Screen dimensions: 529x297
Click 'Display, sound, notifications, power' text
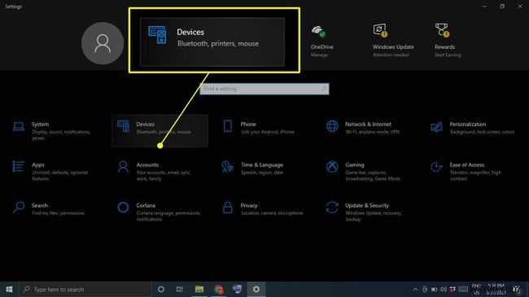(x=61, y=134)
